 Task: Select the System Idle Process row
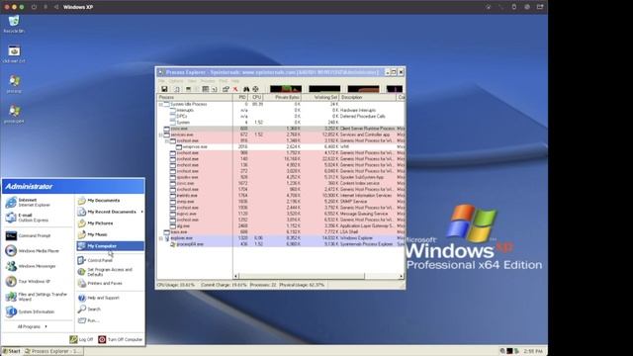[281, 104]
